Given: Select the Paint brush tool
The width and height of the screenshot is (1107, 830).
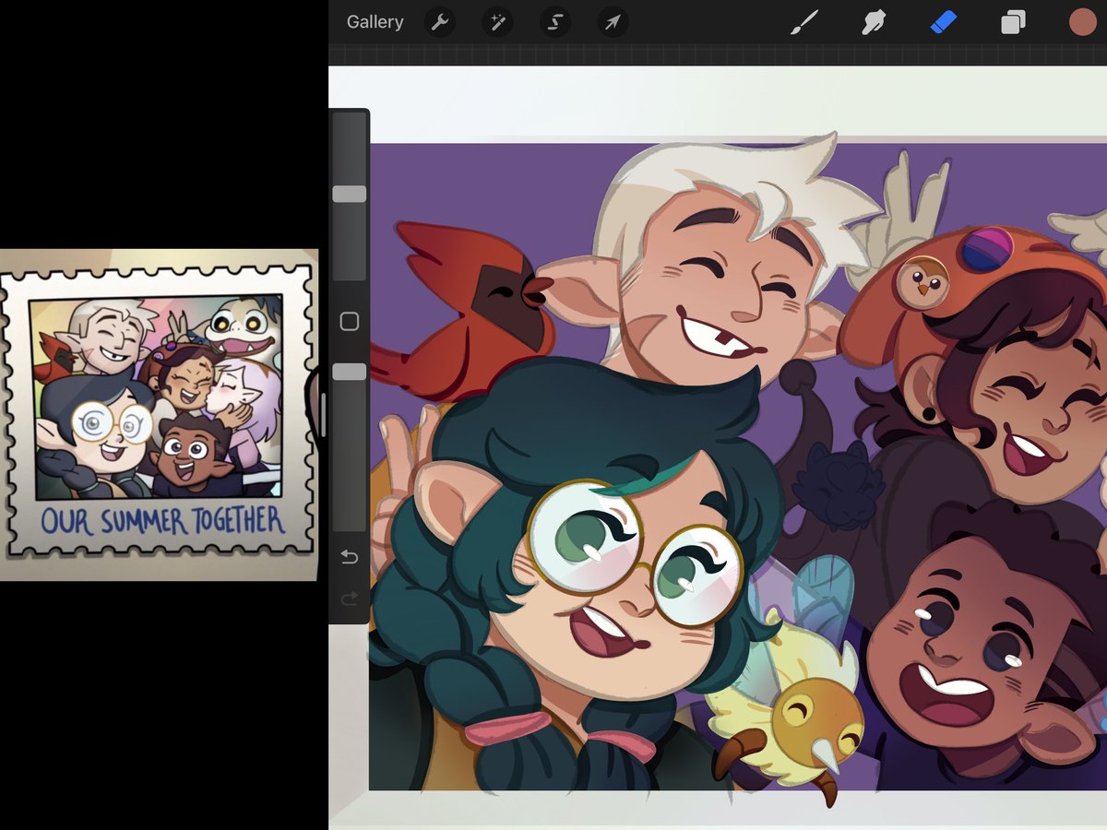Looking at the screenshot, I should 804,22.
